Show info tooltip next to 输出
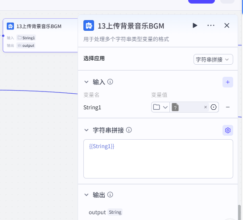The width and height of the screenshot is (243, 220). click(110, 195)
